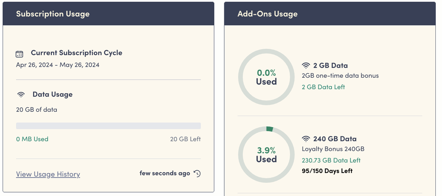The width and height of the screenshot is (442, 196).
Task: Refresh usage via the clock-arrow history icon
Action: [197, 173]
